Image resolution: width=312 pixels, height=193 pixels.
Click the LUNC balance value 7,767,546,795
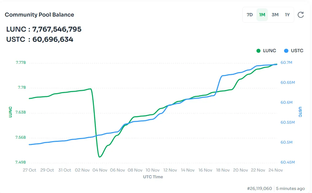coord(57,29)
